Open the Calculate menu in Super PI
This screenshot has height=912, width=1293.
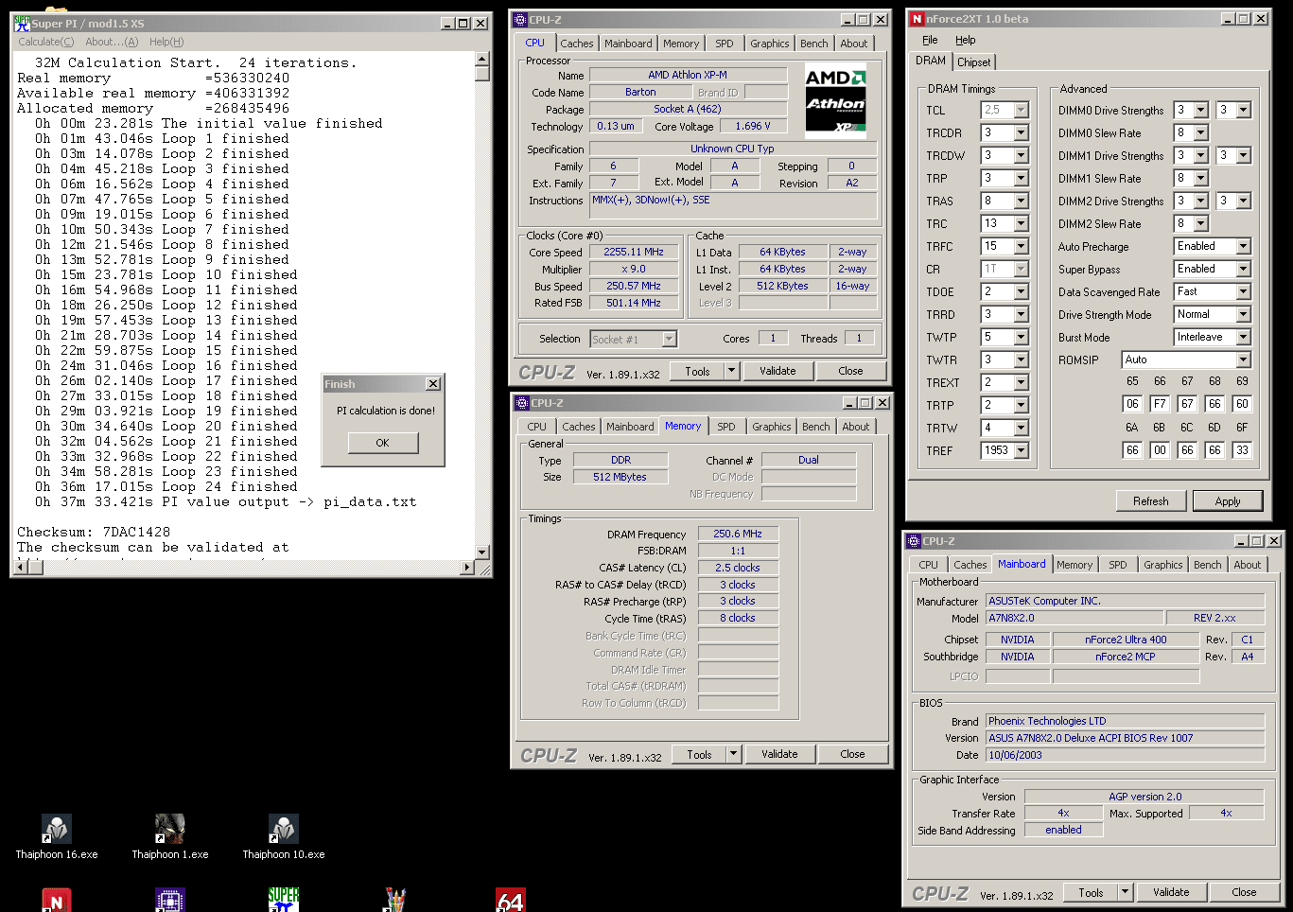45,42
